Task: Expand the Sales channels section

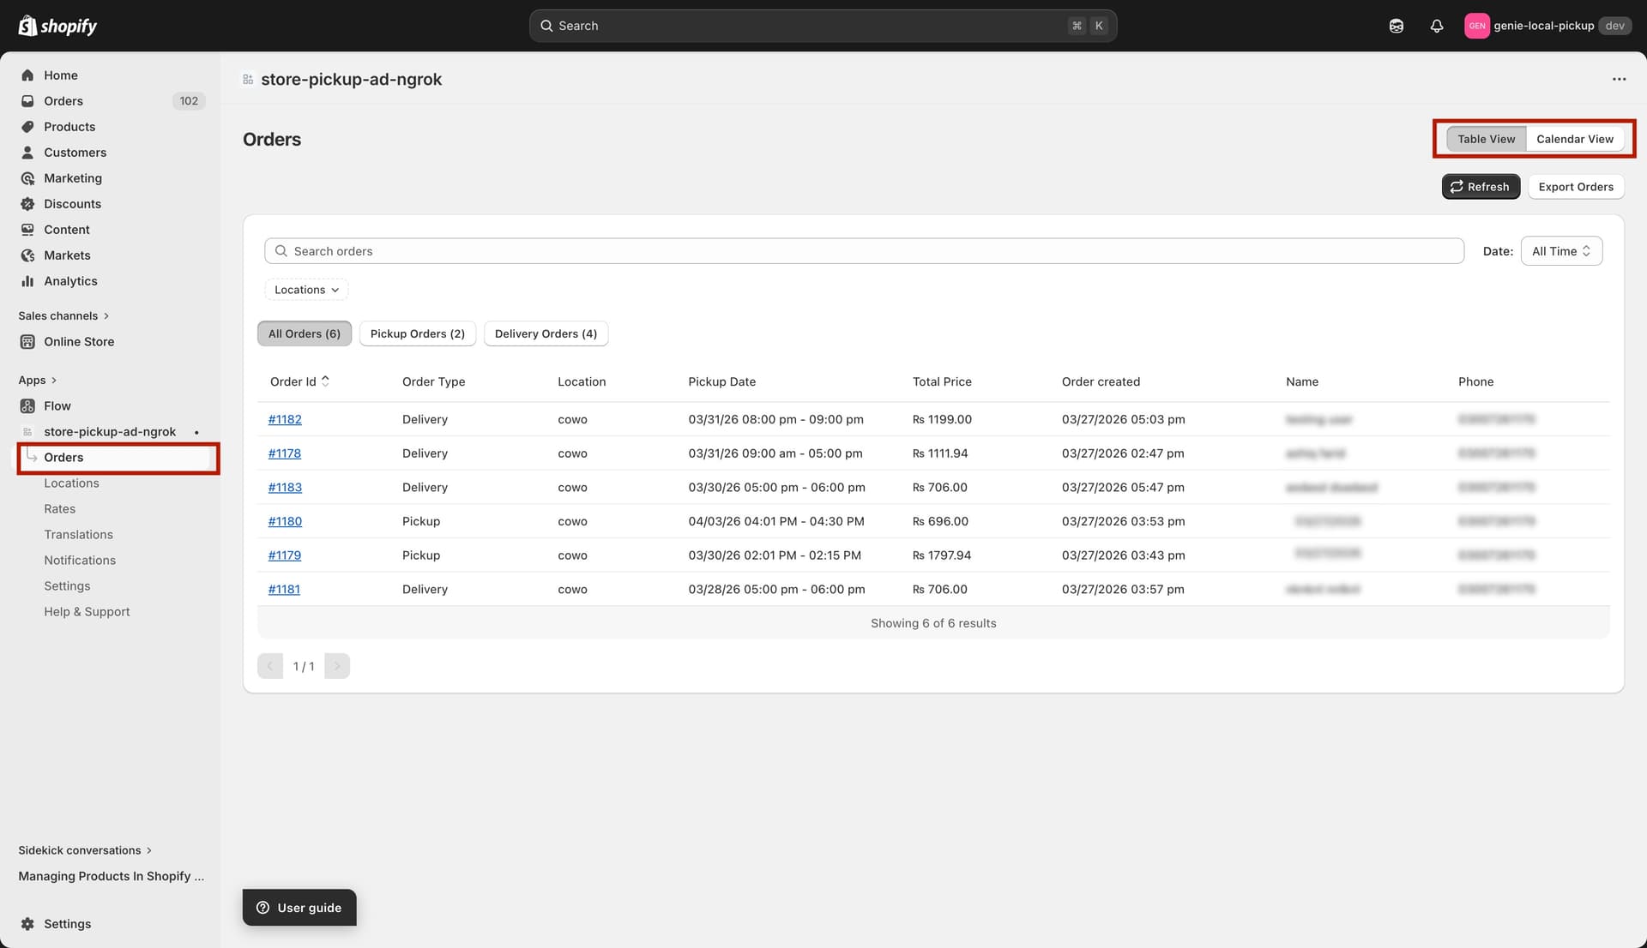Action: [x=63, y=315]
